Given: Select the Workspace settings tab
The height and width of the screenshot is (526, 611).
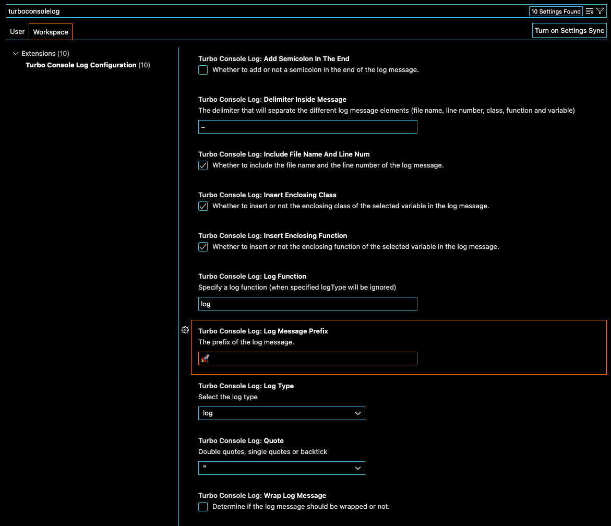Looking at the screenshot, I should coord(51,32).
